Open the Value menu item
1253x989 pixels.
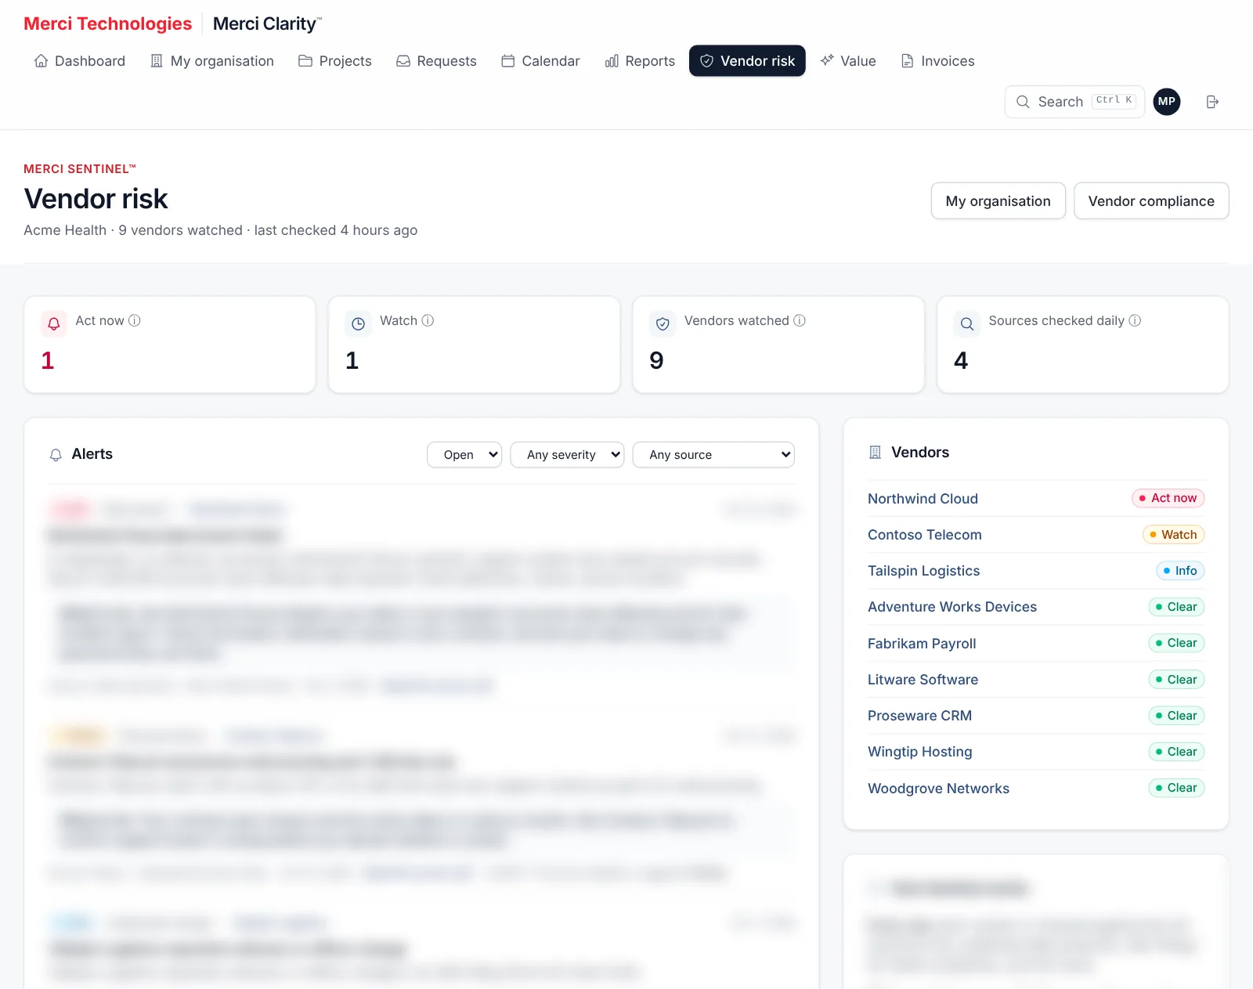(x=848, y=61)
